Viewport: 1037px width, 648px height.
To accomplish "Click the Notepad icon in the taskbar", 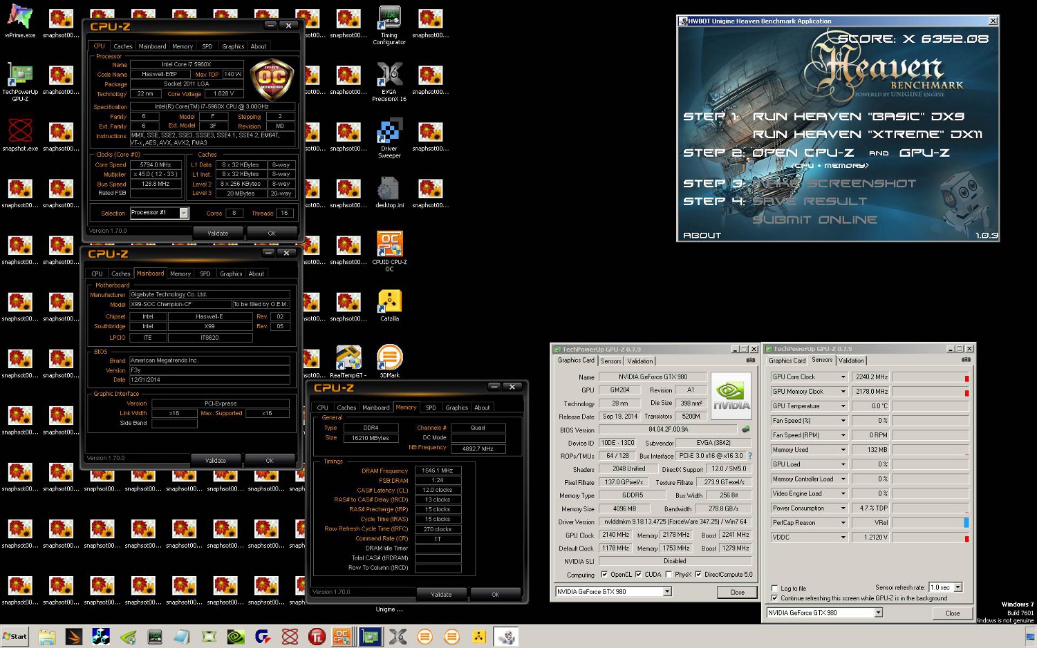I will click(x=182, y=636).
